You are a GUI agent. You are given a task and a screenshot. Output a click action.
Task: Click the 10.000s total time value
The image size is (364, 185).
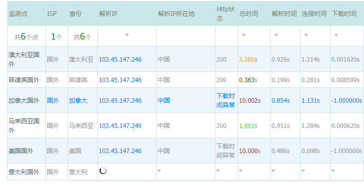click(x=250, y=151)
